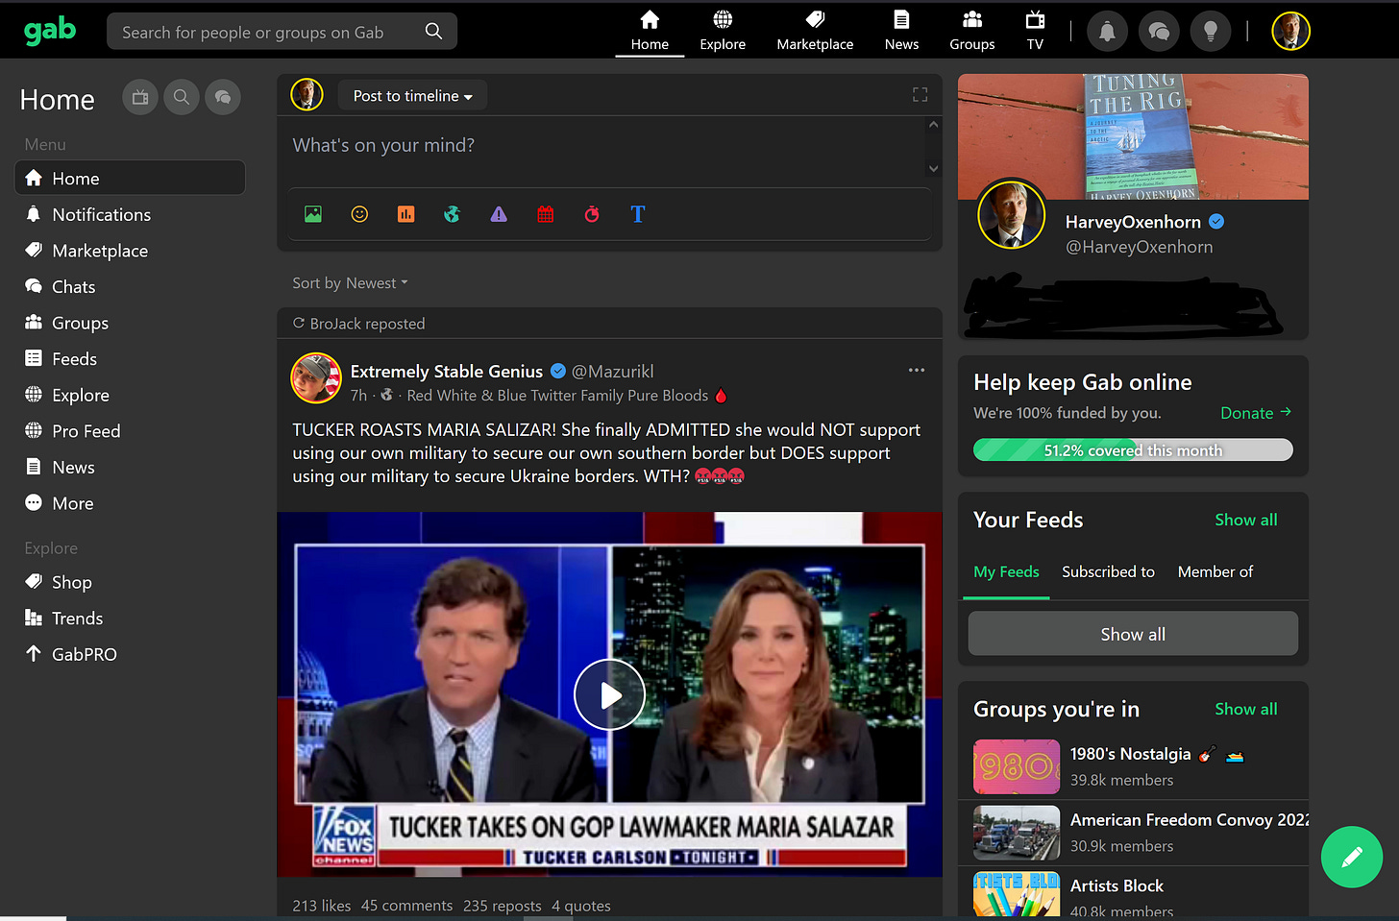Open Post to timeline dropdown
The width and height of the screenshot is (1399, 921).
(x=412, y=96)
